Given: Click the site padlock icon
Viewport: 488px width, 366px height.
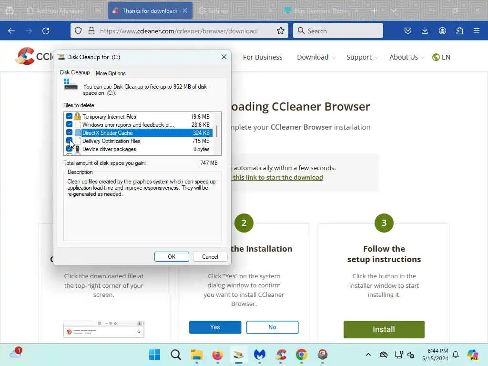Looking at the screenshot, I should pos(91,31).
